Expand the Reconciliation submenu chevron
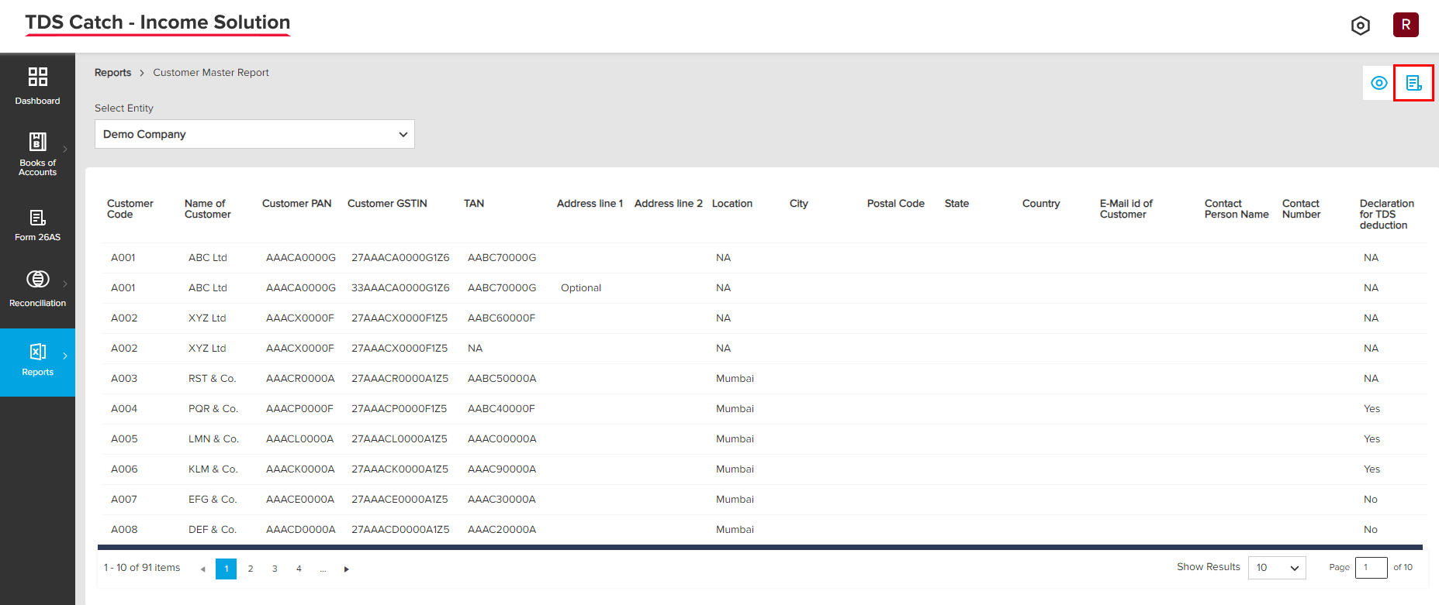 (65, 284)
